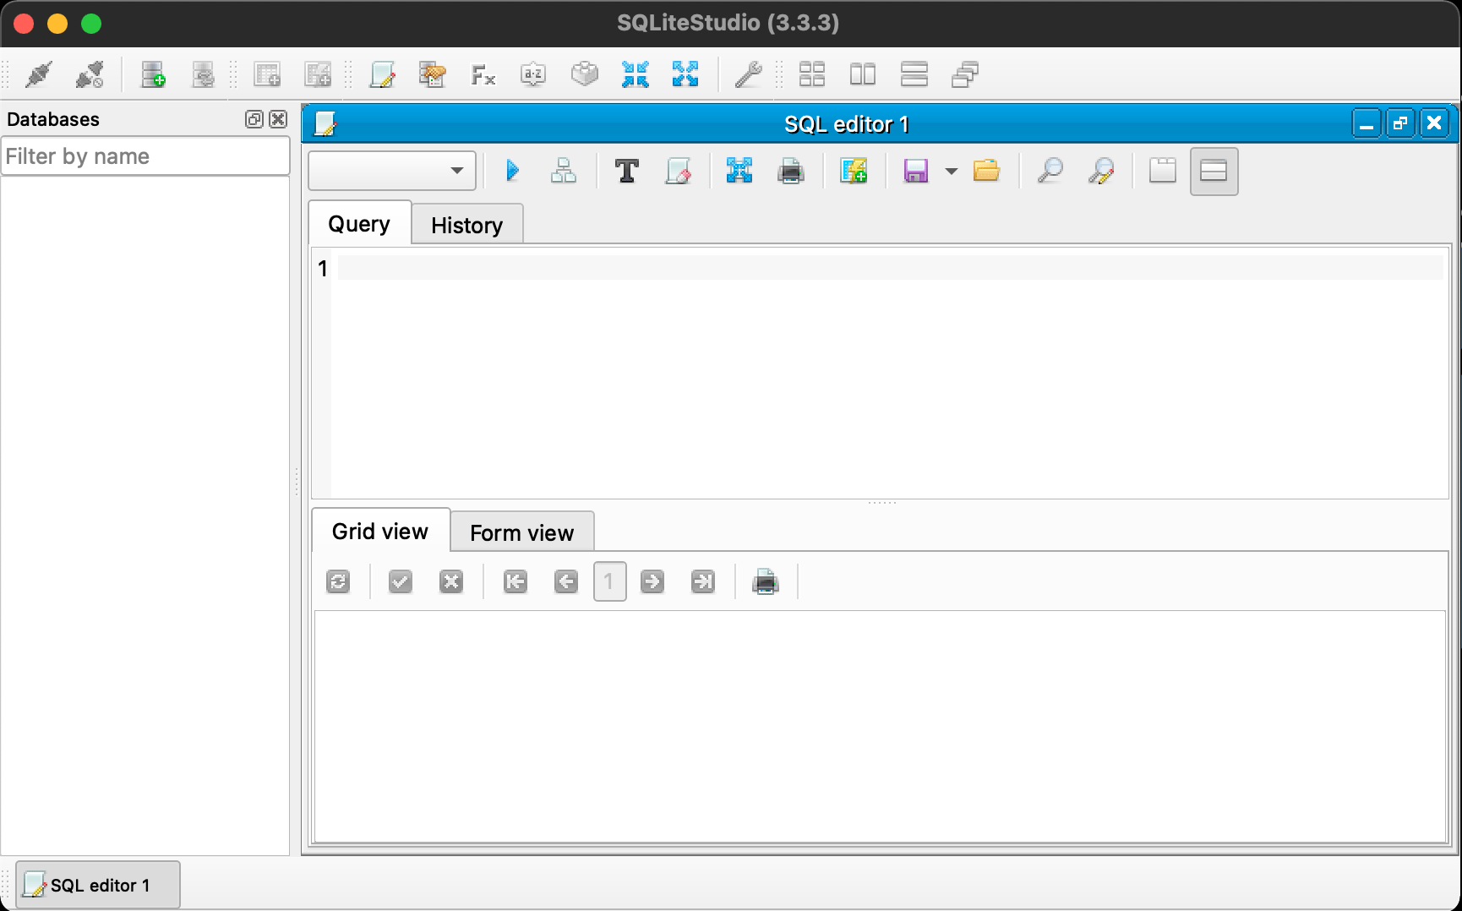Switch to the History tab

pos(467,225)
